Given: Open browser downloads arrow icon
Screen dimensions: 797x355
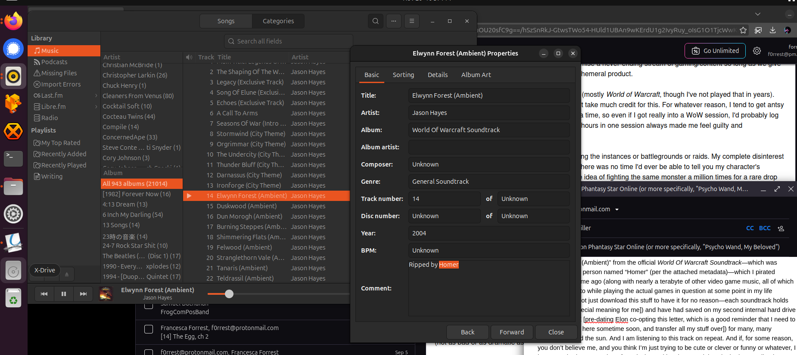Looking at the screenshot, I should [773, 30].
